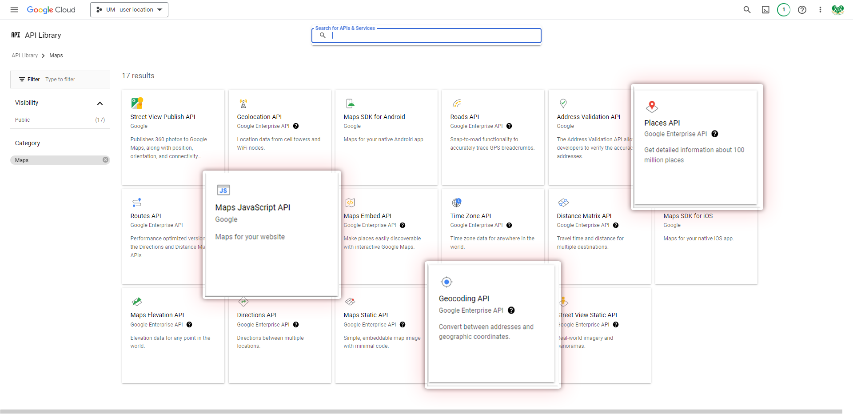Click the Street View Publish API icon
The height and width of the screenshot is (414, 853).
click(137, 103)
